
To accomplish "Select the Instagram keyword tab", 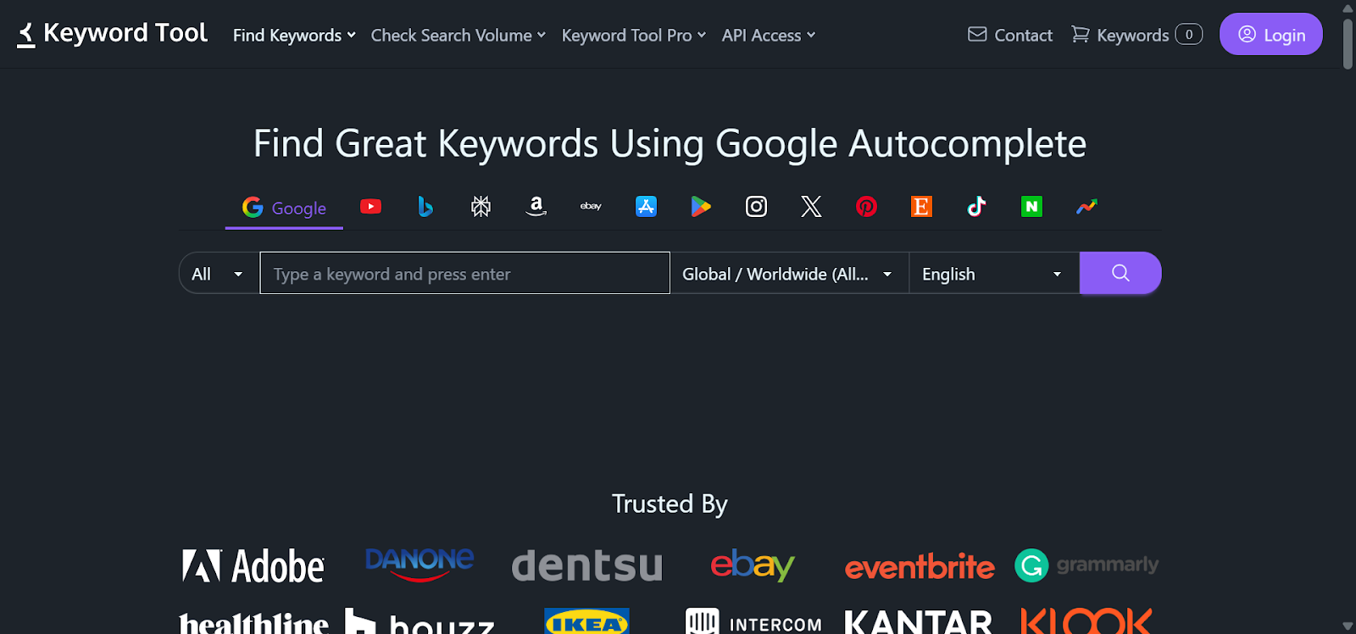I will (756, 206).
